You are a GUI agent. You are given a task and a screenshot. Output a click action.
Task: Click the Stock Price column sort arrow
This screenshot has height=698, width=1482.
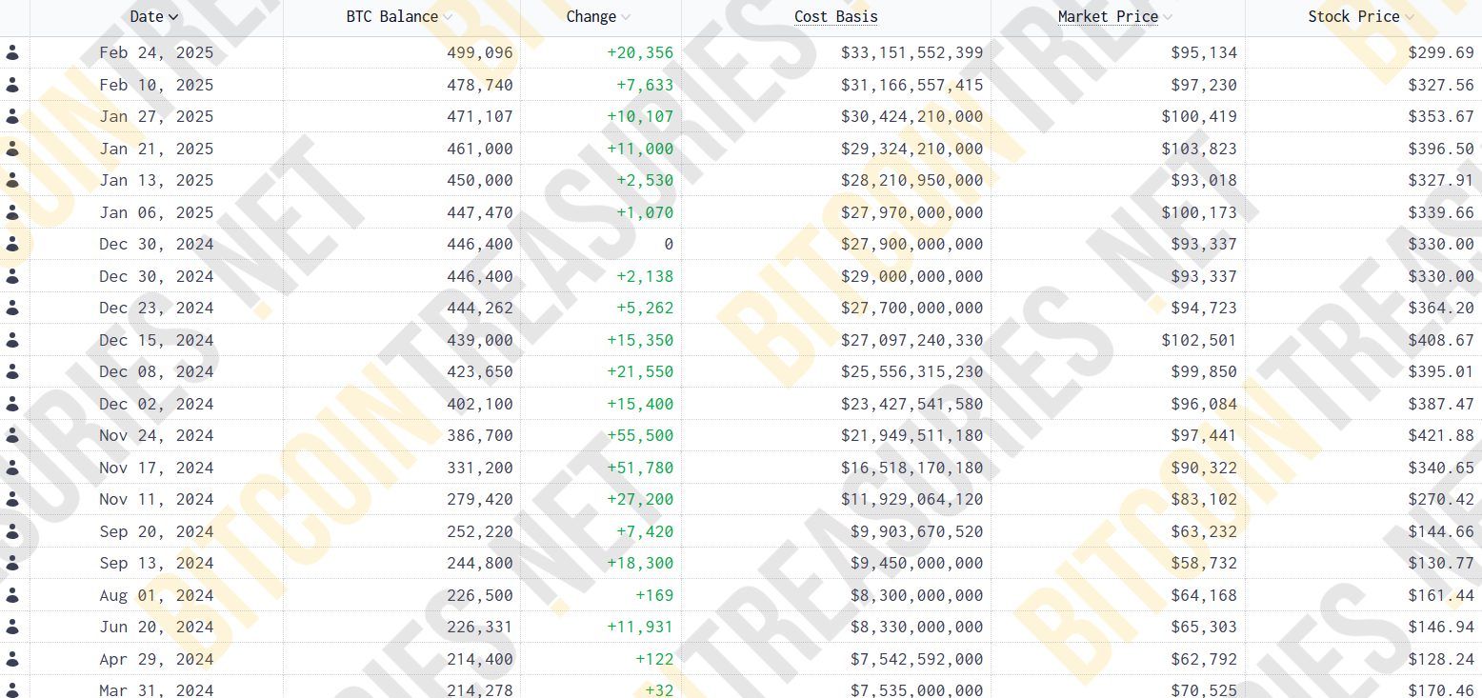coord(1410,17)
